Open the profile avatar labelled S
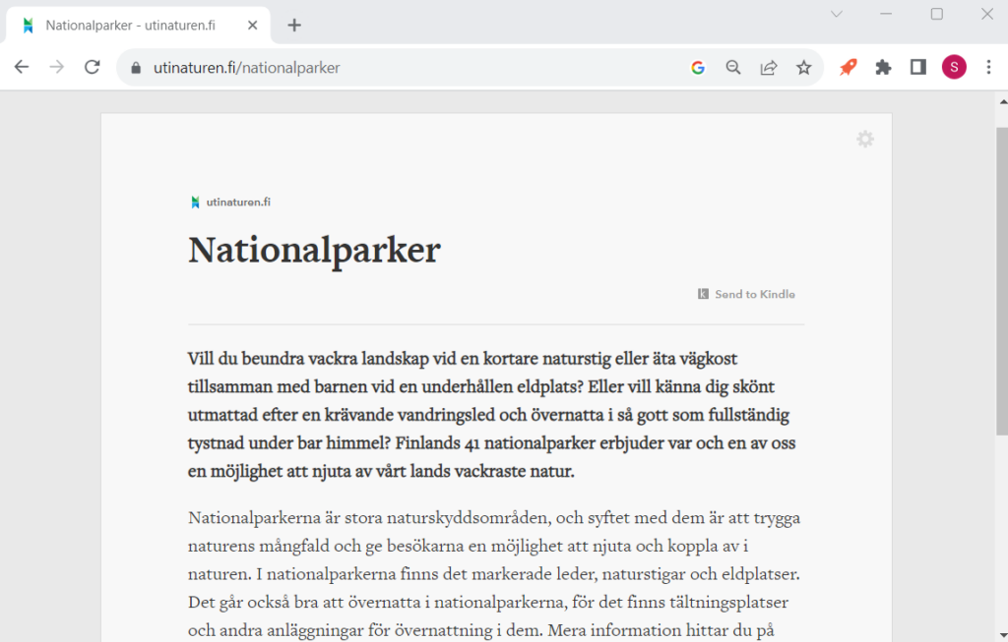 954,67
